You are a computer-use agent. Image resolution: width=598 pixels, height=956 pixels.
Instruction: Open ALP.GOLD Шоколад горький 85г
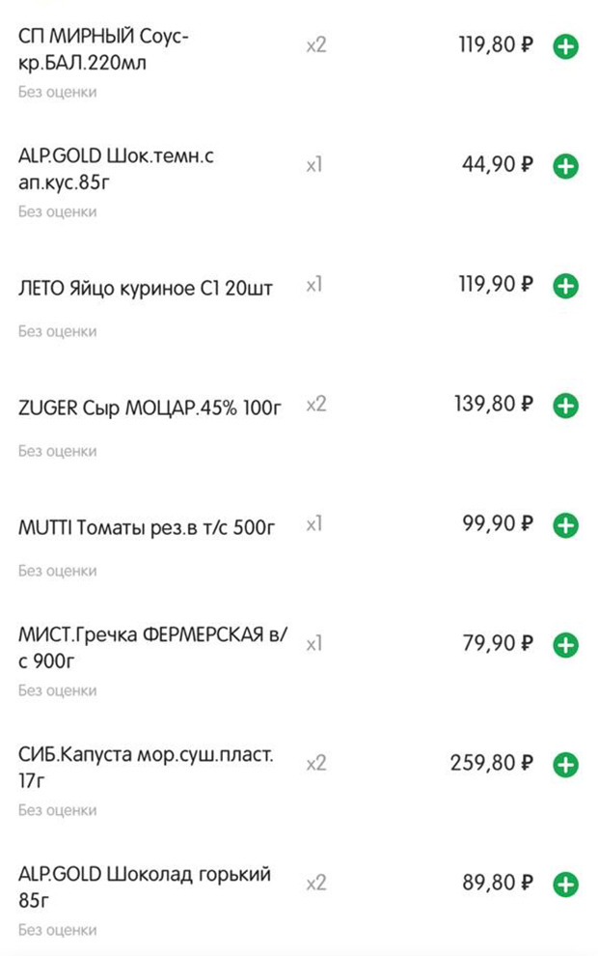click(145, 886)
